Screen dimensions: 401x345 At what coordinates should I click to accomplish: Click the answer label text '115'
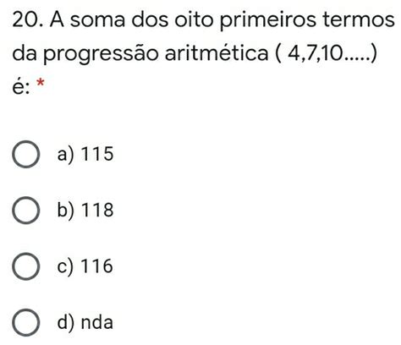(97, 154)
